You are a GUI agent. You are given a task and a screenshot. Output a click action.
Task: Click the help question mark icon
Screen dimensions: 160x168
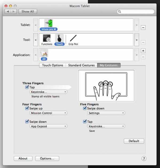tap(144, 158)
